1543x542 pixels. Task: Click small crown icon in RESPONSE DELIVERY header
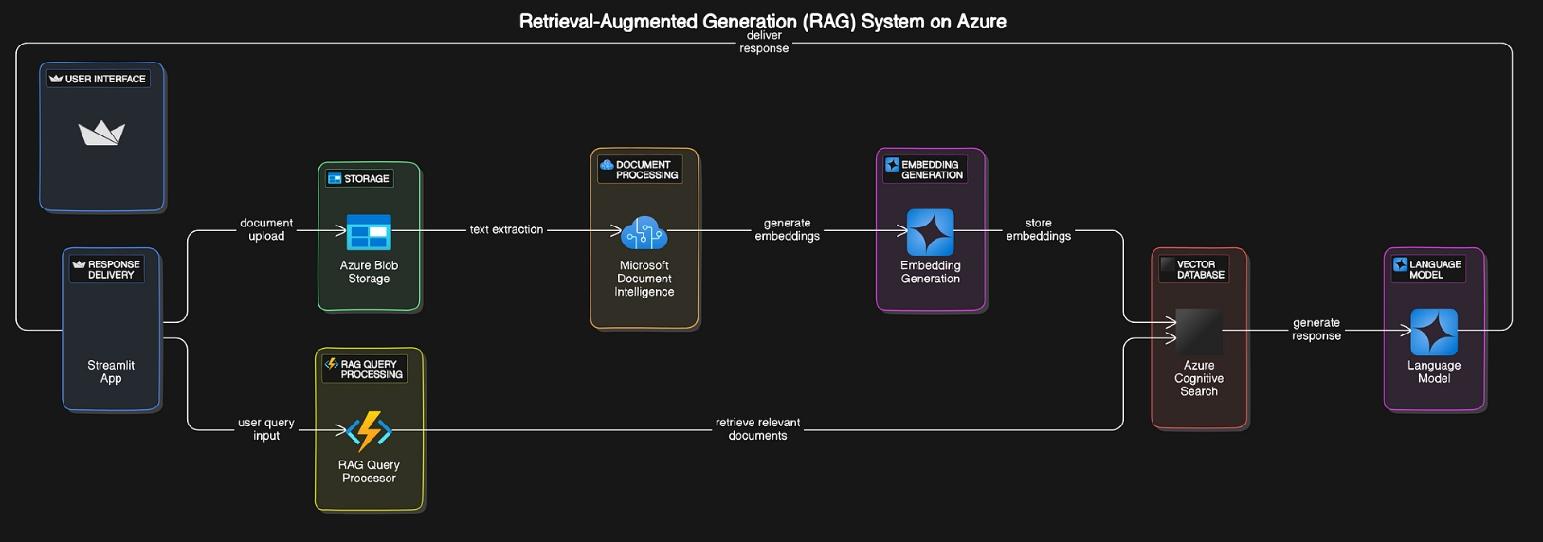(79, 264)
